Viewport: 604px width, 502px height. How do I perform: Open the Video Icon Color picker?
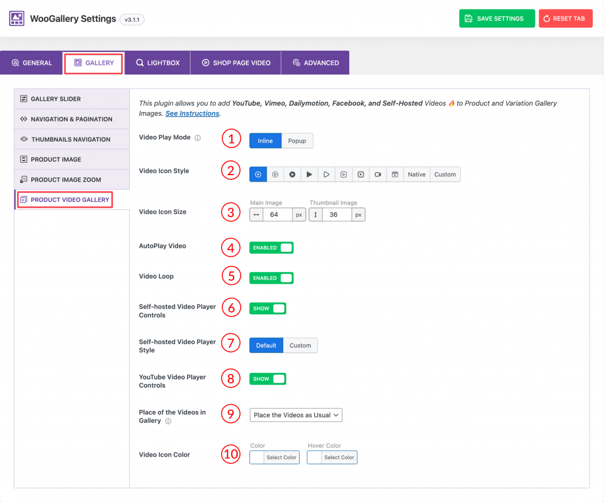click(274, 457)
